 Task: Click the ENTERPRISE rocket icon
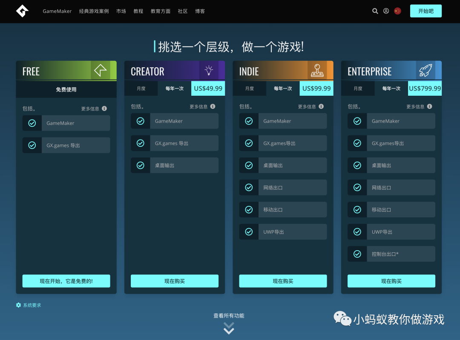coord(425,70)
